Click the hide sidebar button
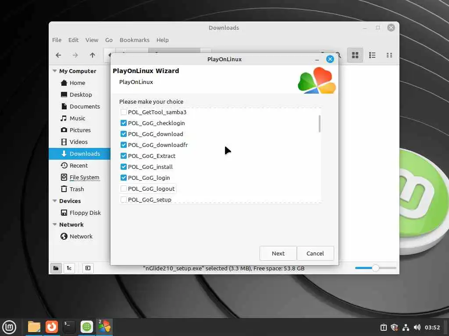 pyautogui.click(x=88, y=268)
